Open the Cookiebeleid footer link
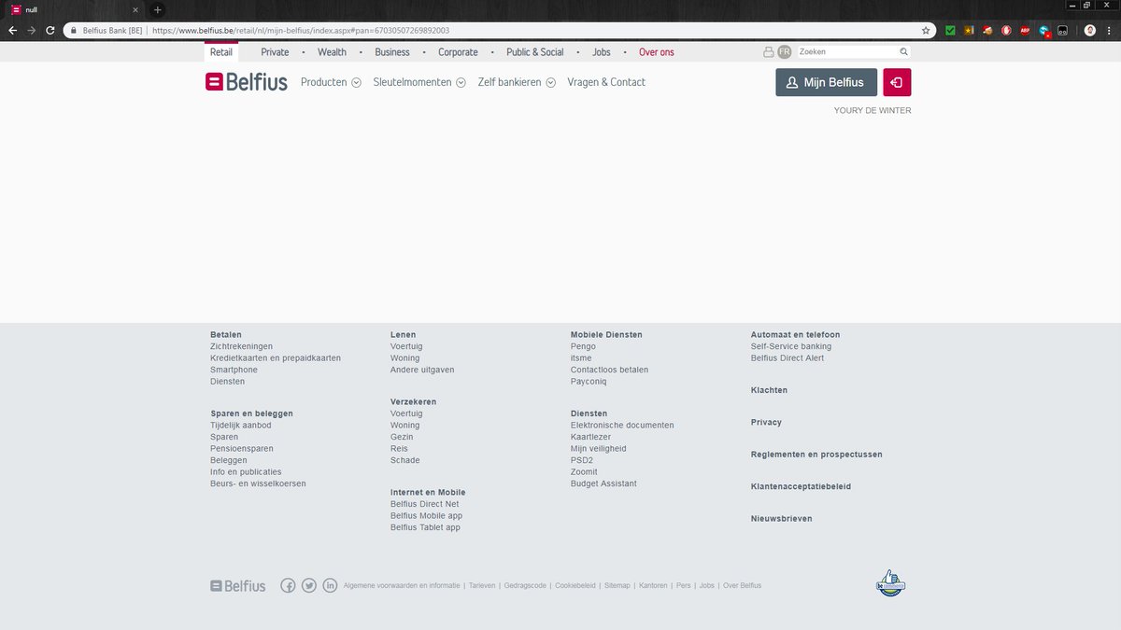This screenshot has width=1121, height=630. 575,586
